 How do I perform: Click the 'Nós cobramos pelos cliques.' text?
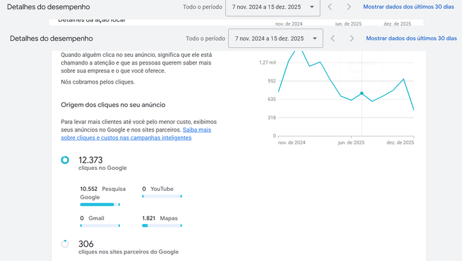(x=98, y=82)
